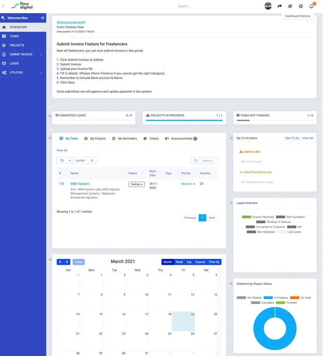Toggle the sidebar hamburger menu icon
Screen dimensions: 324x356
[x=3, y=6]
